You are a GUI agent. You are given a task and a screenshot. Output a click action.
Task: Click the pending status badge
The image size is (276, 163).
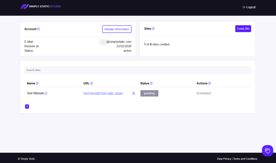coord(149,93)
